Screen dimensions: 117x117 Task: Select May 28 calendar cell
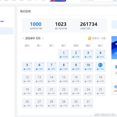click(52, 103)
